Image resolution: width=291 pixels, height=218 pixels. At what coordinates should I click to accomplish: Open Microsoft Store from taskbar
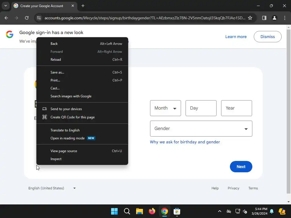point(177,211)
